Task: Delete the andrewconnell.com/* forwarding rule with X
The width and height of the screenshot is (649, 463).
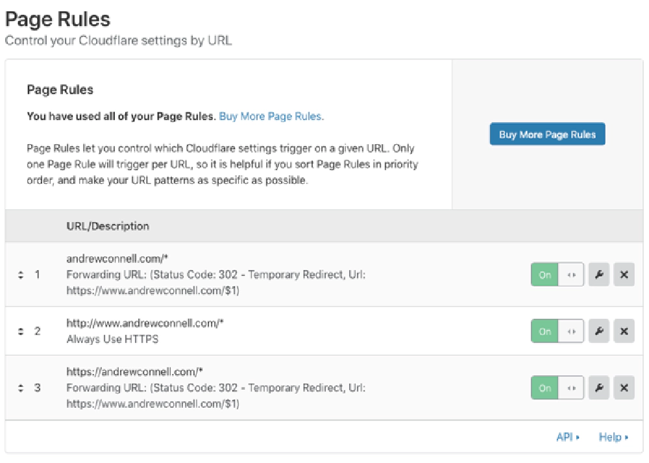Action: [624, 275]
